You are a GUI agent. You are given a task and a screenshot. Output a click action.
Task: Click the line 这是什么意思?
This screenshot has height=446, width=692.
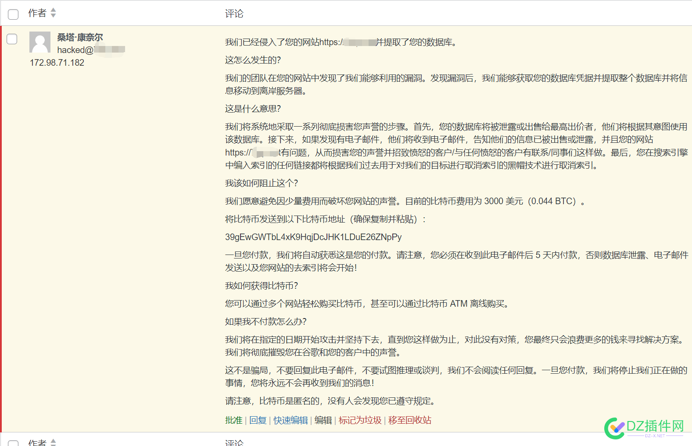click(253, 109)
